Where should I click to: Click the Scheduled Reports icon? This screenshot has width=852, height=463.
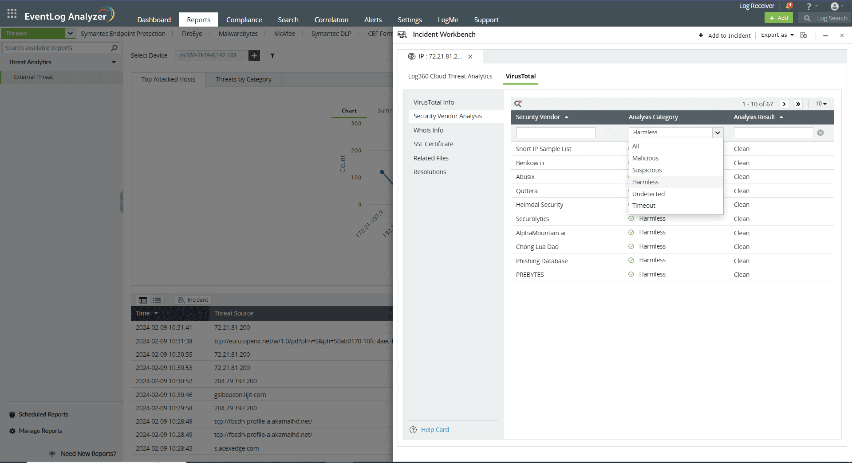coord(12,415)
